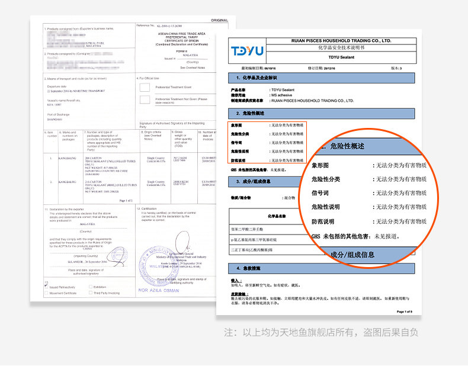
Task: Click the 'FORM E' text on the certificate
Action: [x=182, y=52]
